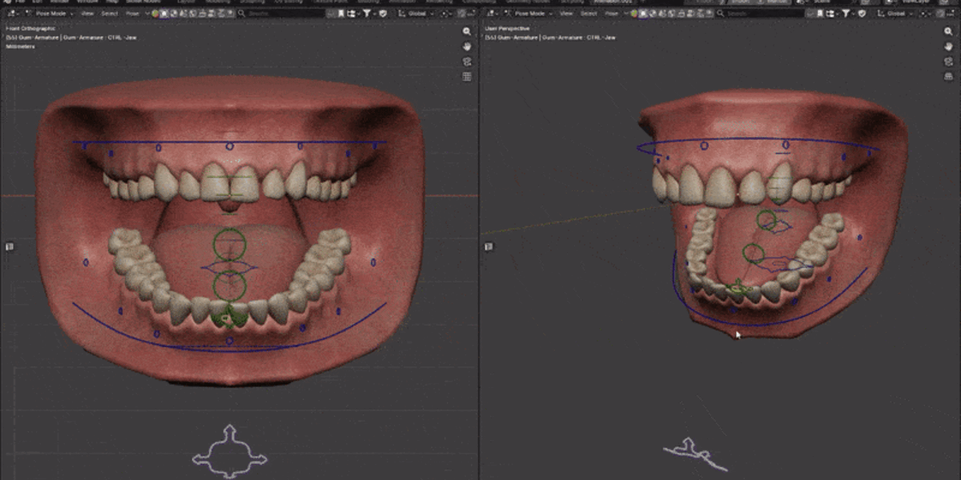Image resolution: width=961 pixels, height=480 pixels.
Task: Toggle shield icon in left viewport header
Action: [x=383, y=14]
